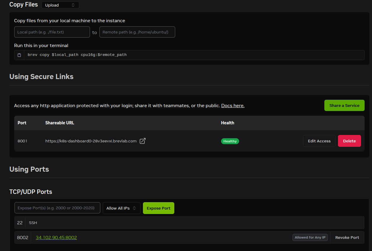This screenshot has height=251, width=372.
Task: Click Edit Access for port 8001
Action: pyautogui.click(x=319, y=141)
